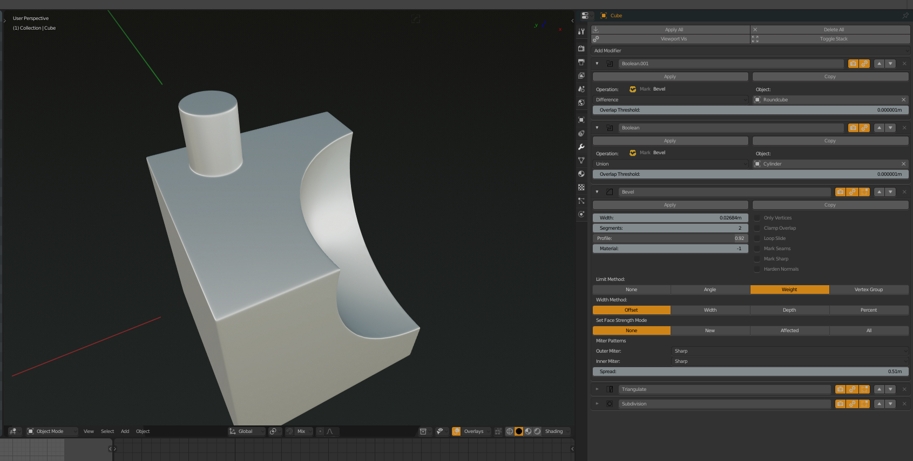Enable the Clamp Overlap checkbox
The width and height of the screenshot is (913, 461).
pyautogui.click(x=757, y=228)
